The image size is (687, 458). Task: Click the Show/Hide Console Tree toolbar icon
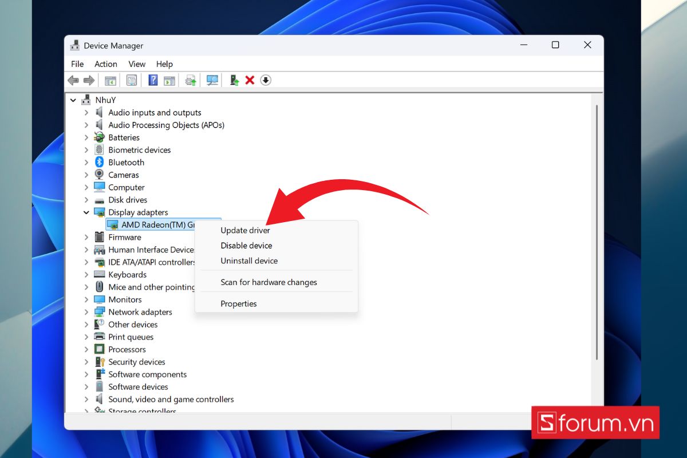click(x=110, y=81)
